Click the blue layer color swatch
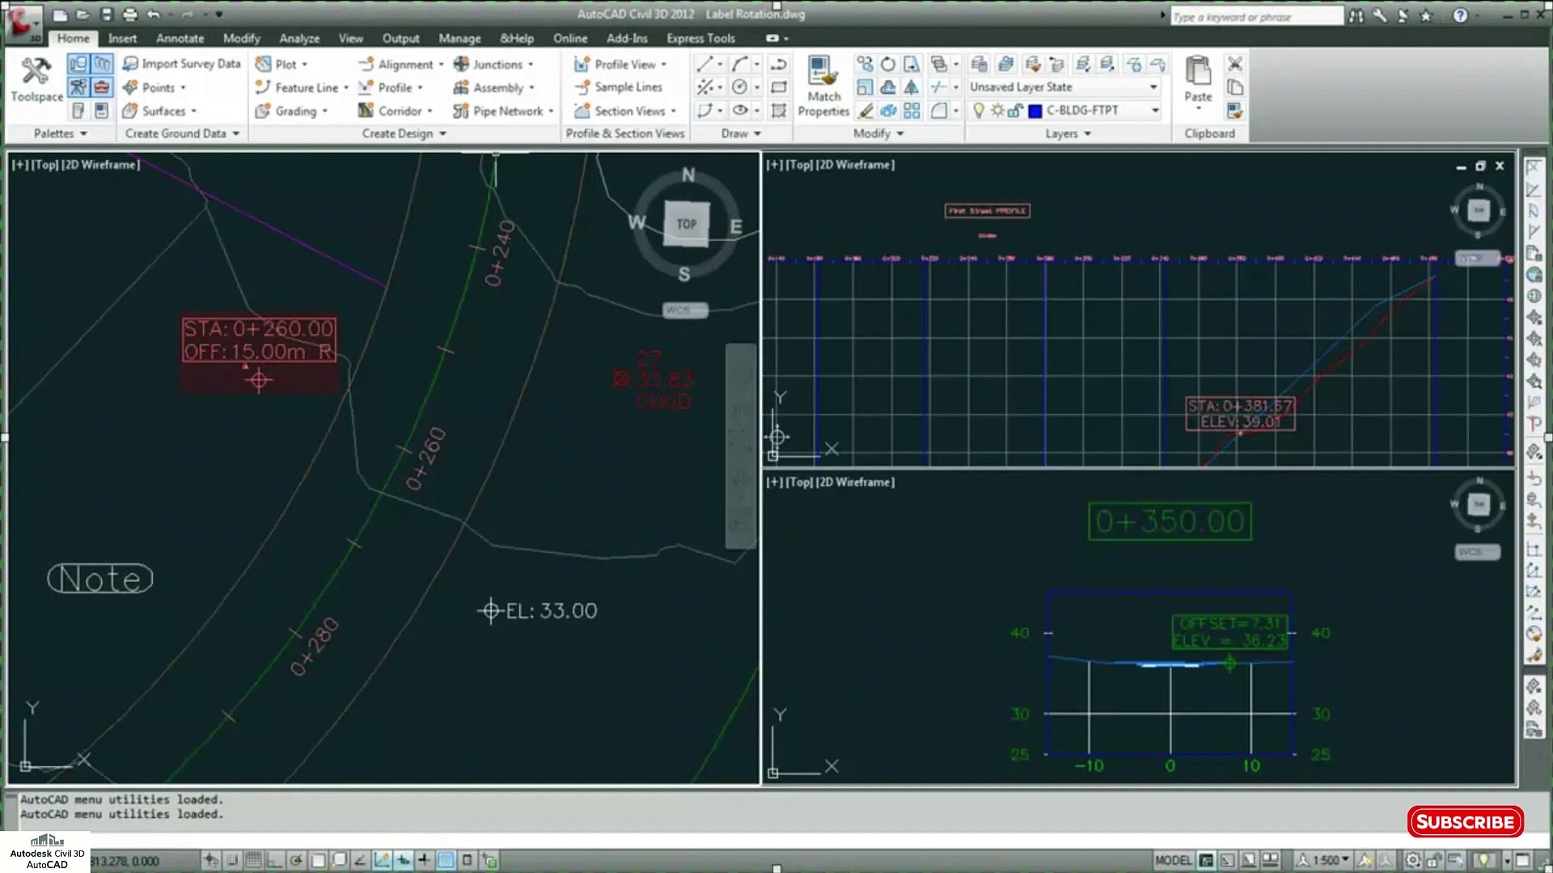The height and width of the screenshot is (873, 1553). 1035,111
